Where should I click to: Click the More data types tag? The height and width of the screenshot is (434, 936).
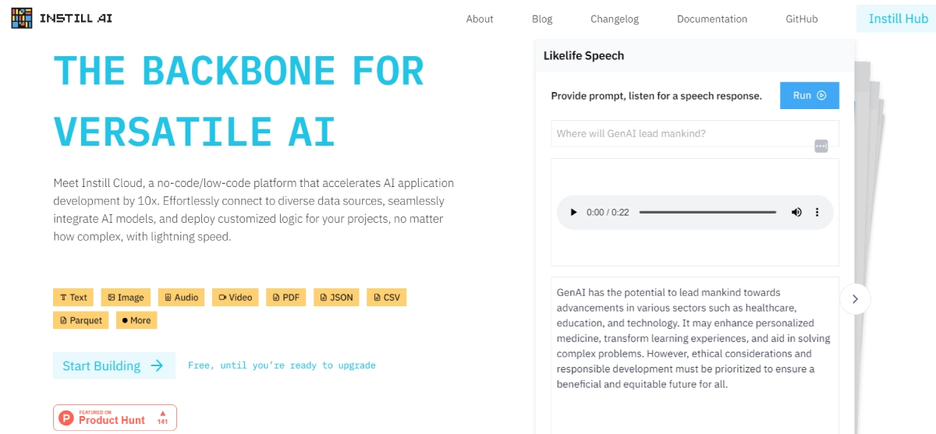point(136,320)
